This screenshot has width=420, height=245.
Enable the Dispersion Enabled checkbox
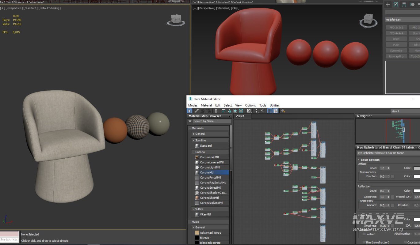point(364,234)
